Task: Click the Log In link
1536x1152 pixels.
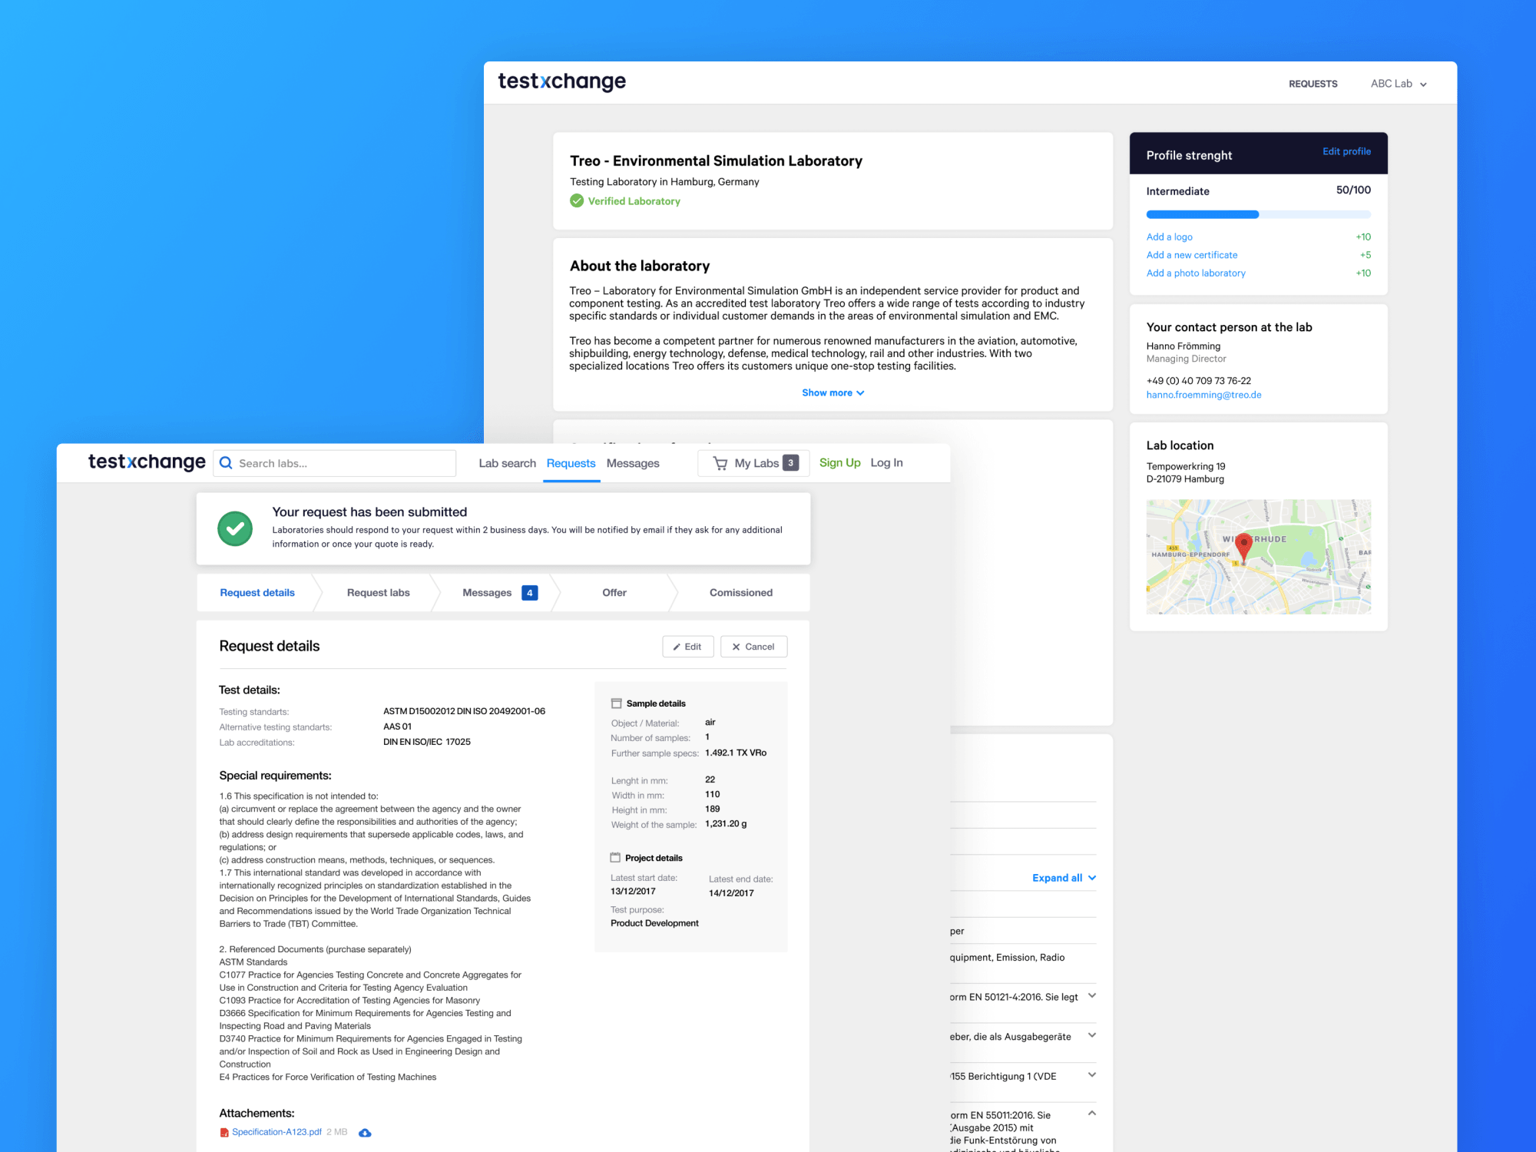Action: click(x=887, y=462)
